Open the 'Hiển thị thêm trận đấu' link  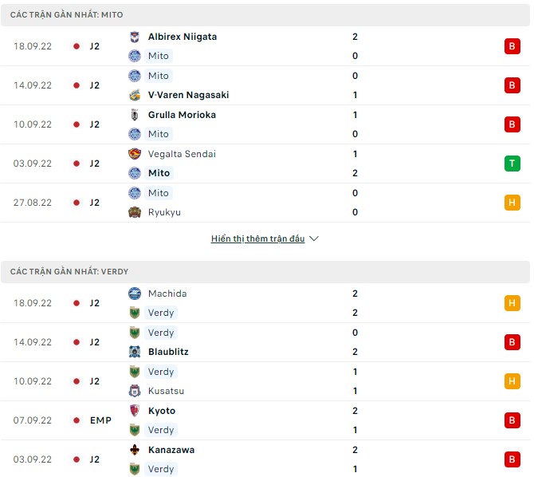(257, 238)
